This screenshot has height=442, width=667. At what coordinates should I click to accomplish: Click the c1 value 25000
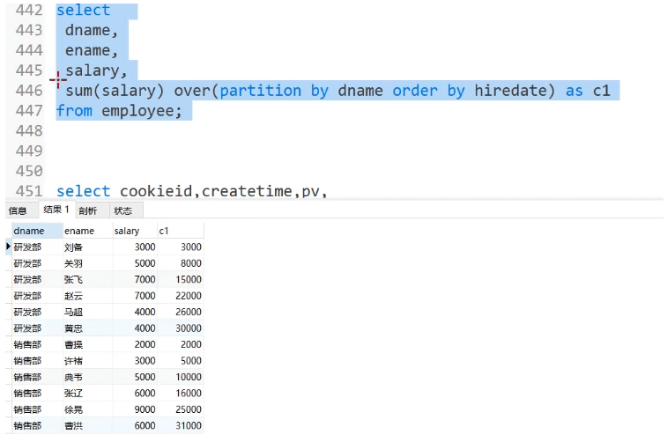189,409
